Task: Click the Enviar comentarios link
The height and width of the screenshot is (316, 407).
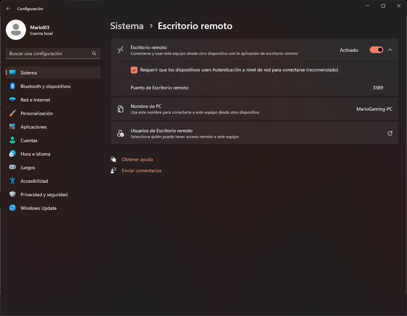Action: coord(142,171)
